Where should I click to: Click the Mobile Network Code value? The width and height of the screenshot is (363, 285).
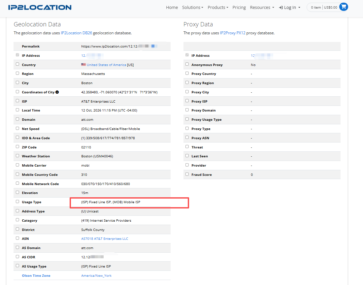(106, 184)
